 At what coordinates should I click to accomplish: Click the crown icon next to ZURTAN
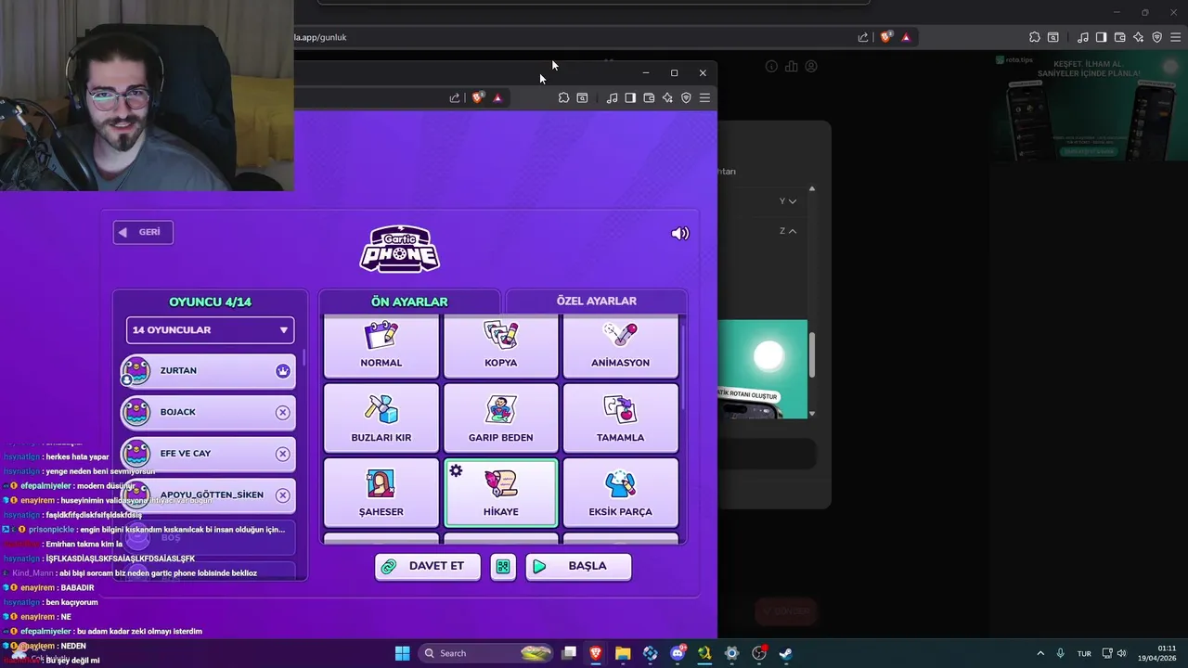(283, 371)
